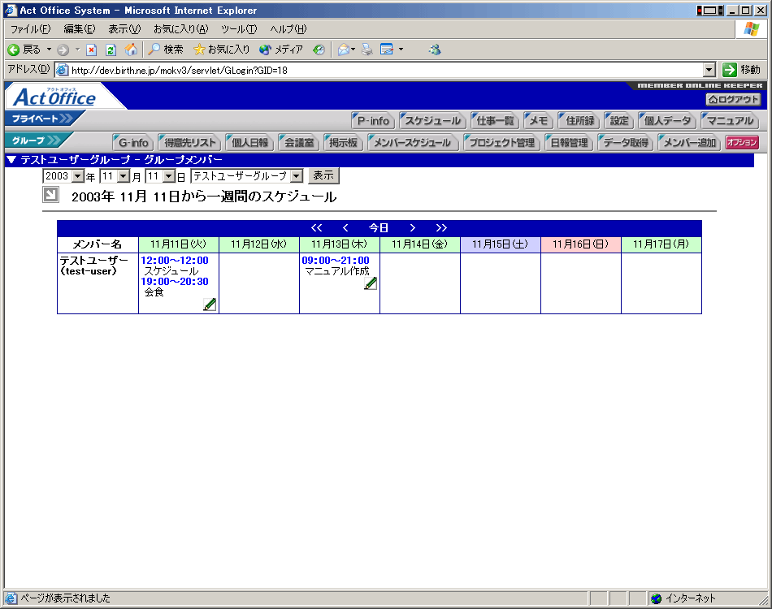
Task: Open the ツール(T) menu
Action: (238, 29)
